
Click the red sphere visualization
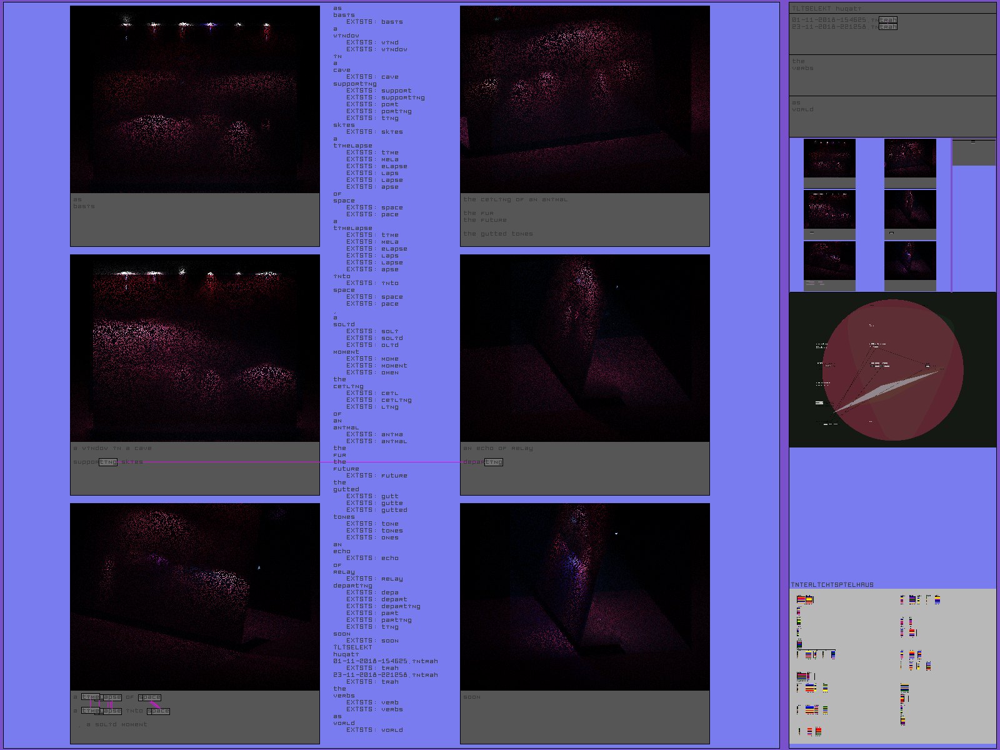892,370
